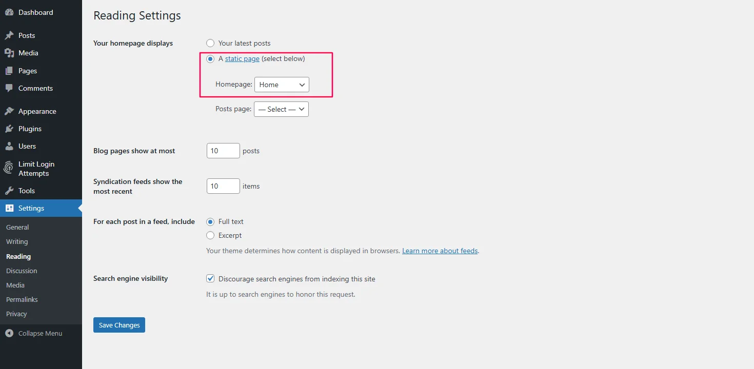Click the Save Changes button
This screenshot has width=754, height=369.
coord(119,325)
